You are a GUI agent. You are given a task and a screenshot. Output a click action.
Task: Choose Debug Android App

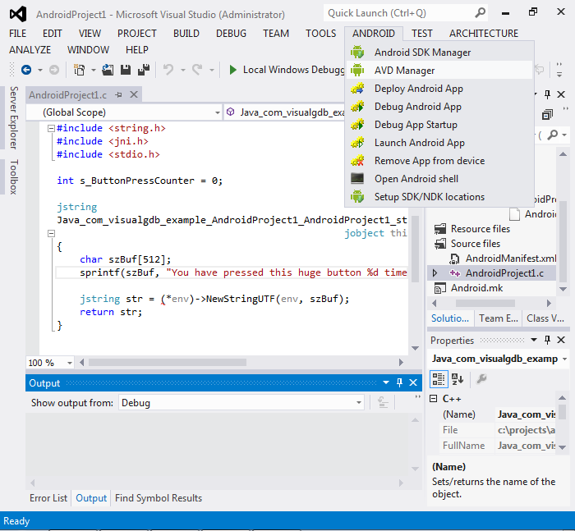pyautogui.click(x=439, y=106)
